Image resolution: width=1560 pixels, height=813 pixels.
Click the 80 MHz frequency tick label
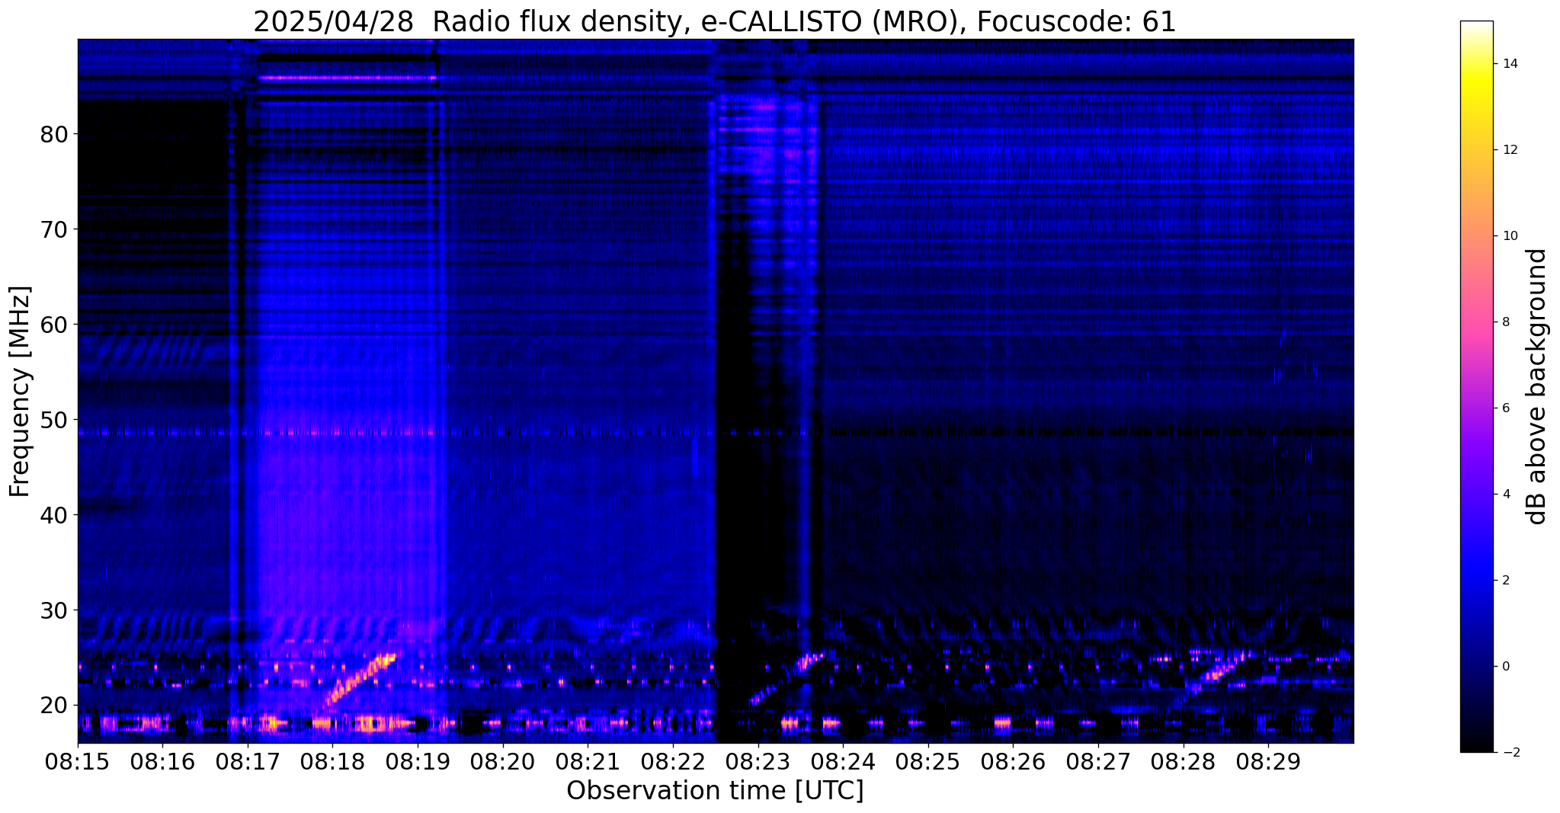coord(54,134)
